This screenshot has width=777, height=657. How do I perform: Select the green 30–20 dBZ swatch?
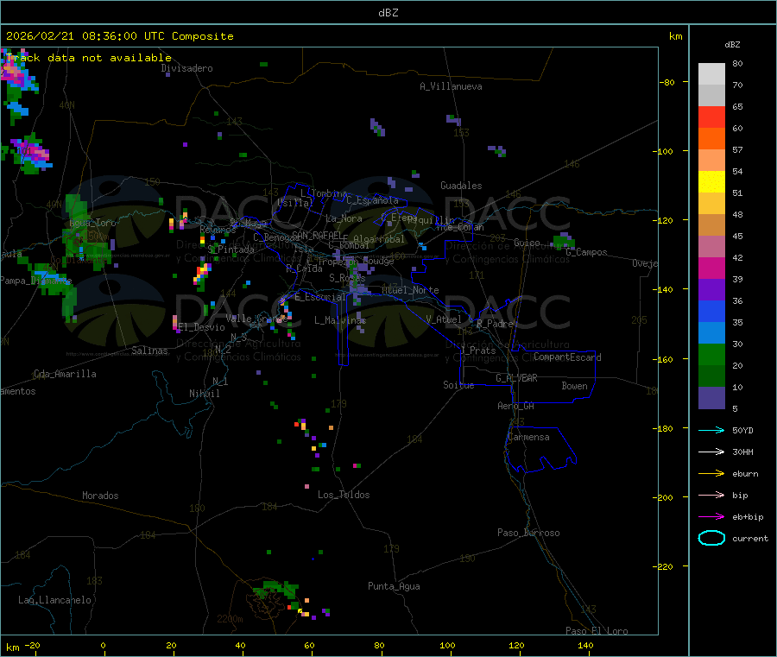(711, 355)
